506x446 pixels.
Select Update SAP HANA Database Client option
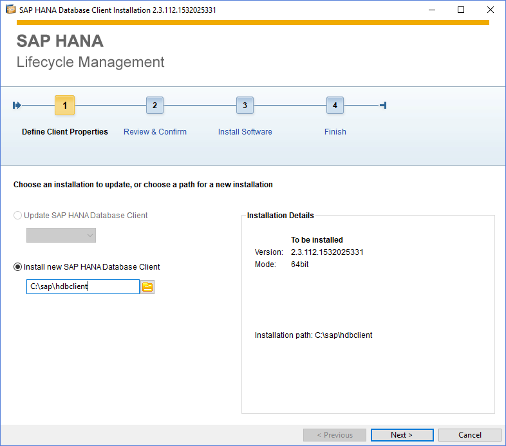pyautogui.click(x=80, y=215)
